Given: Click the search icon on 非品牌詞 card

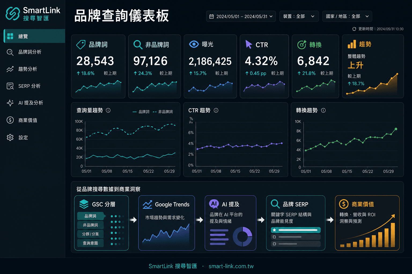Looking at the screenshot, I should click(x=138, y=45).
